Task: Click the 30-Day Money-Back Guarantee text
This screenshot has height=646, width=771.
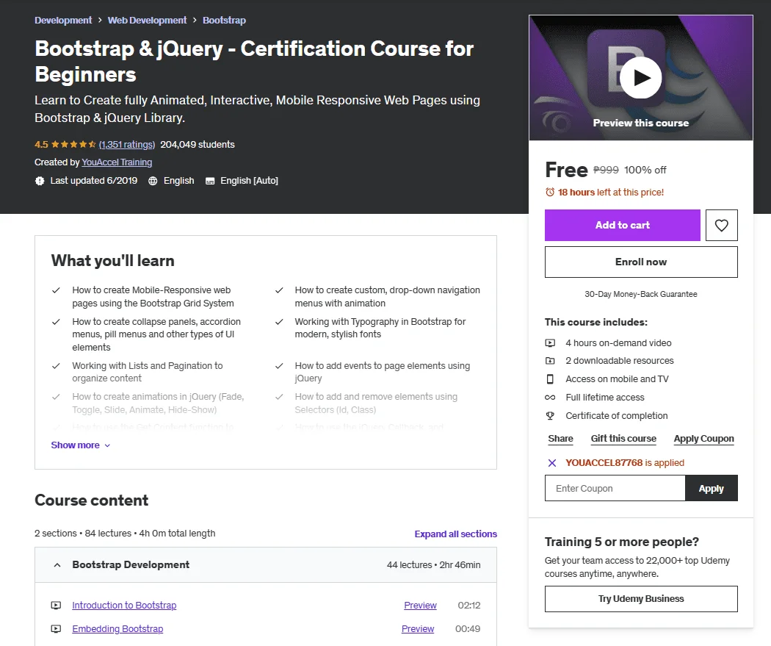Action: [x=641, y=294]
